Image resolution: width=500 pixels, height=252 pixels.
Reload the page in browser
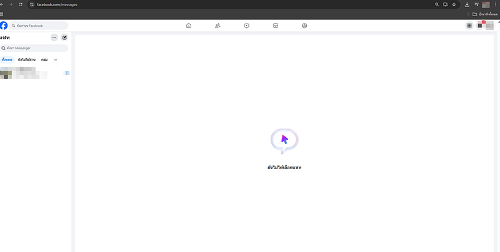[21, 4]
